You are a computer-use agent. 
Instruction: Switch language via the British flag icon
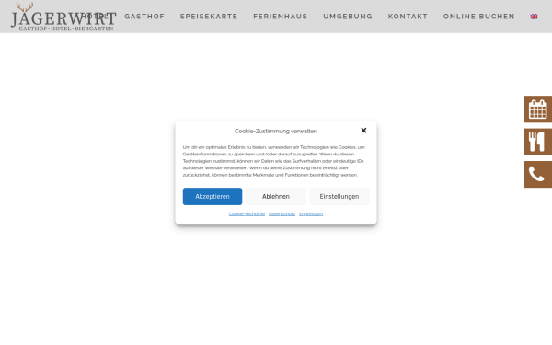(534, 17)
